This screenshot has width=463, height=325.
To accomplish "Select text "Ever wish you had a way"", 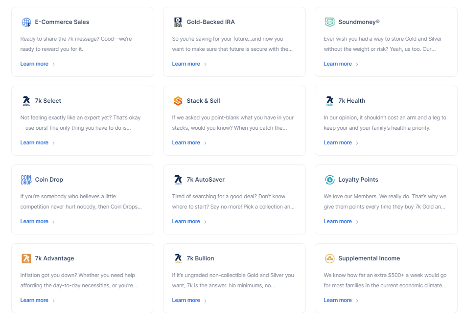I will pyautogui.click(x=353, y=39).
